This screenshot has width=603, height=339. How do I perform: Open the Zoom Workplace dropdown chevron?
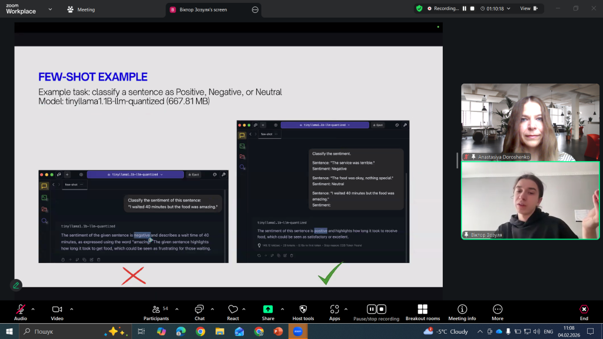click(49, 9)
